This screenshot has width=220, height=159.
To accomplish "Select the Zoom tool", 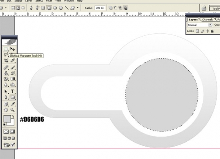I will 12,110.
